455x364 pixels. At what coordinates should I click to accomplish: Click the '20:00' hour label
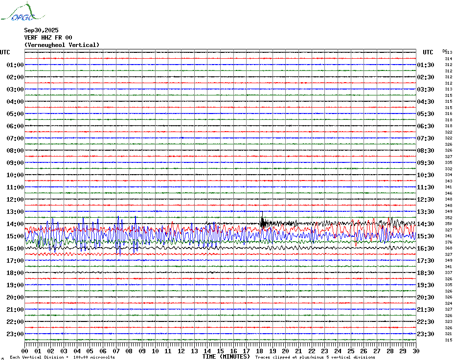tap(15, 297)
